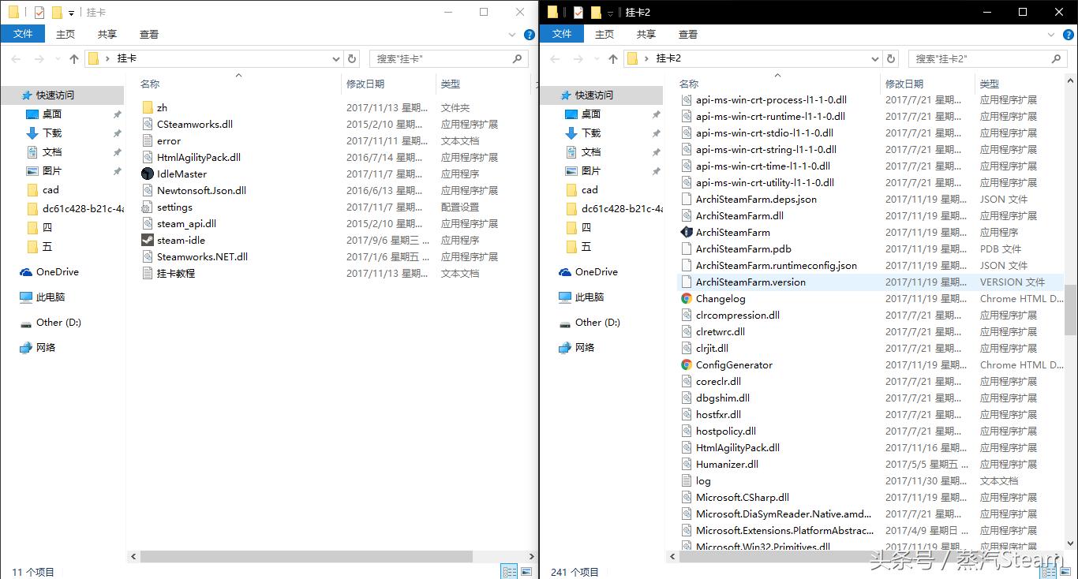1078x579 pixels.
Task: Open the zh folder
Action: (x=162, y=107)
